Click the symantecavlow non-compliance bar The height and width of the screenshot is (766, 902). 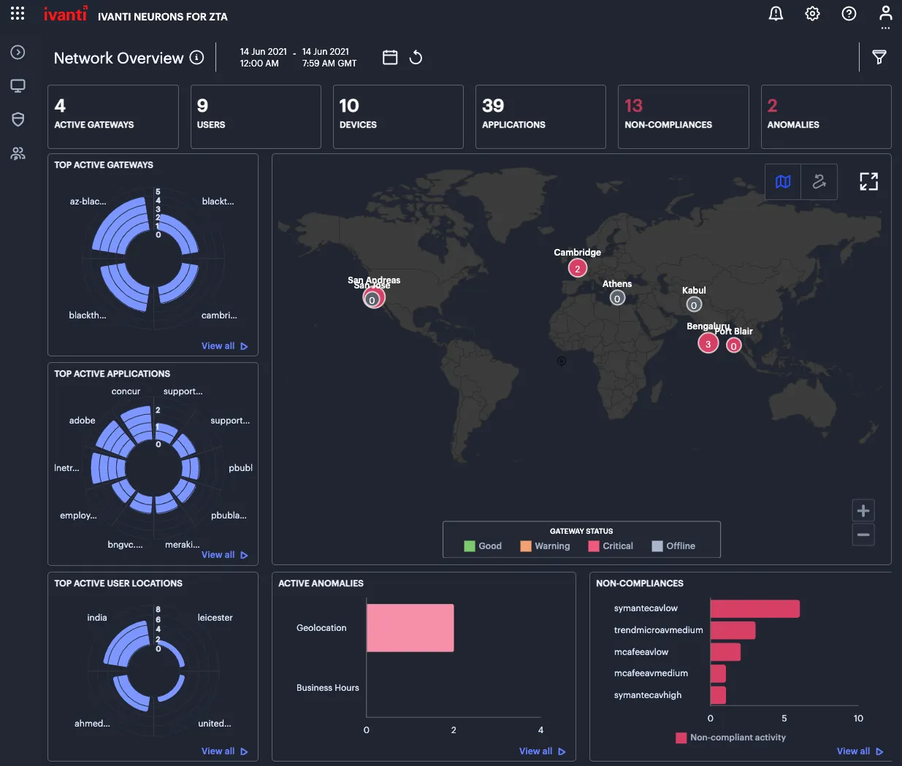click(x=755, y=608)
